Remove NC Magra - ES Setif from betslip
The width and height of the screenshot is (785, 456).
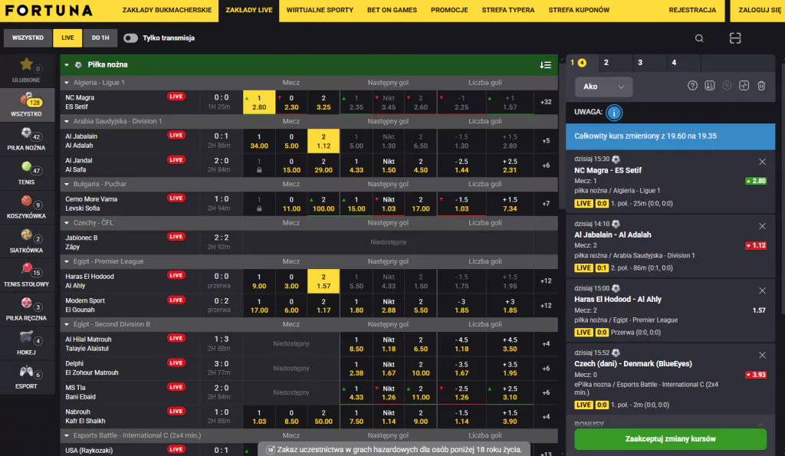762,162
